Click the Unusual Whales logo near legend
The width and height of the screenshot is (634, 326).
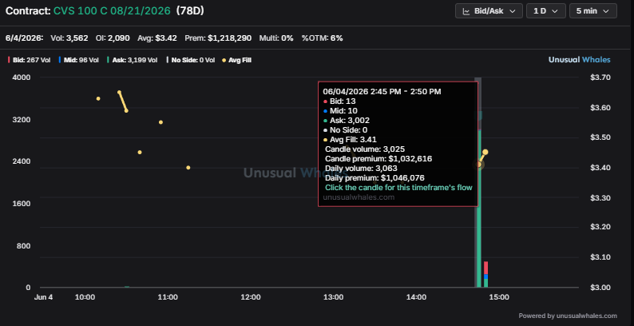pos(579,59)
